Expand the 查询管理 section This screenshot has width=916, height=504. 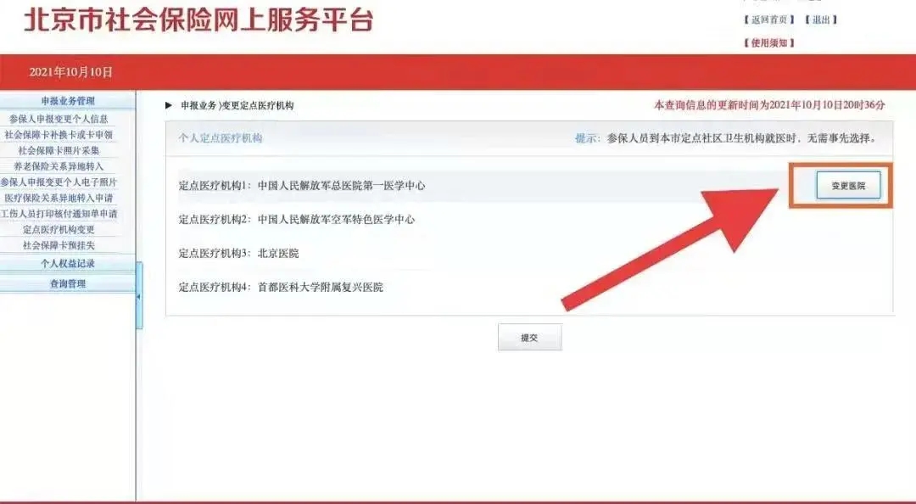click(68, 284)
